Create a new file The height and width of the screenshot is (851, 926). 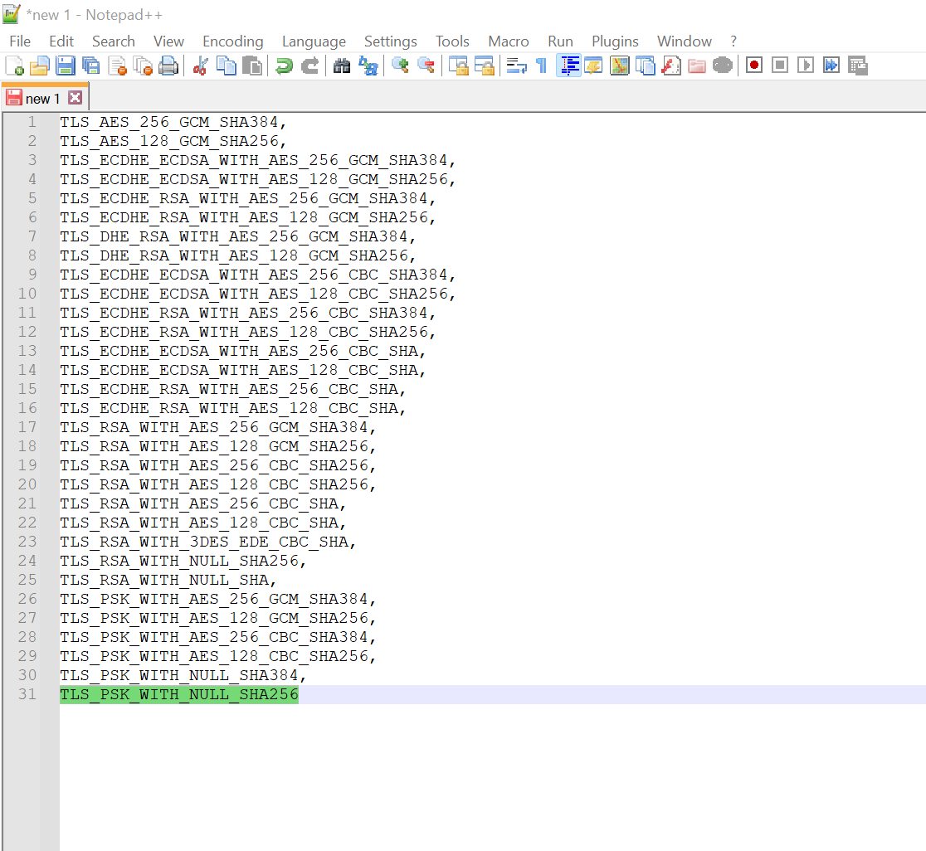click(14, 65)
